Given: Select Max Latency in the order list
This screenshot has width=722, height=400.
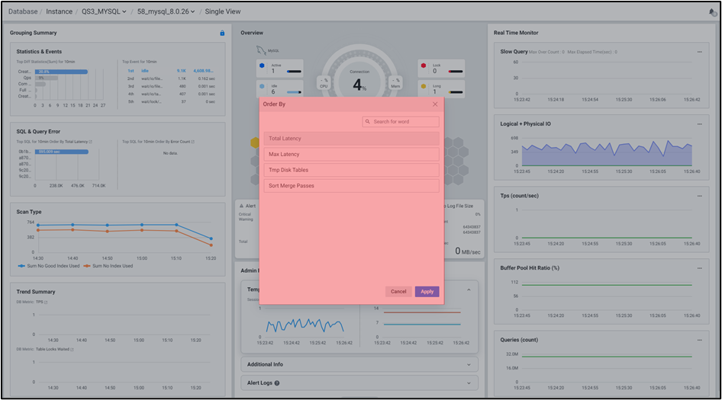Looking at the screenshot, I should [x=351, y=155].
